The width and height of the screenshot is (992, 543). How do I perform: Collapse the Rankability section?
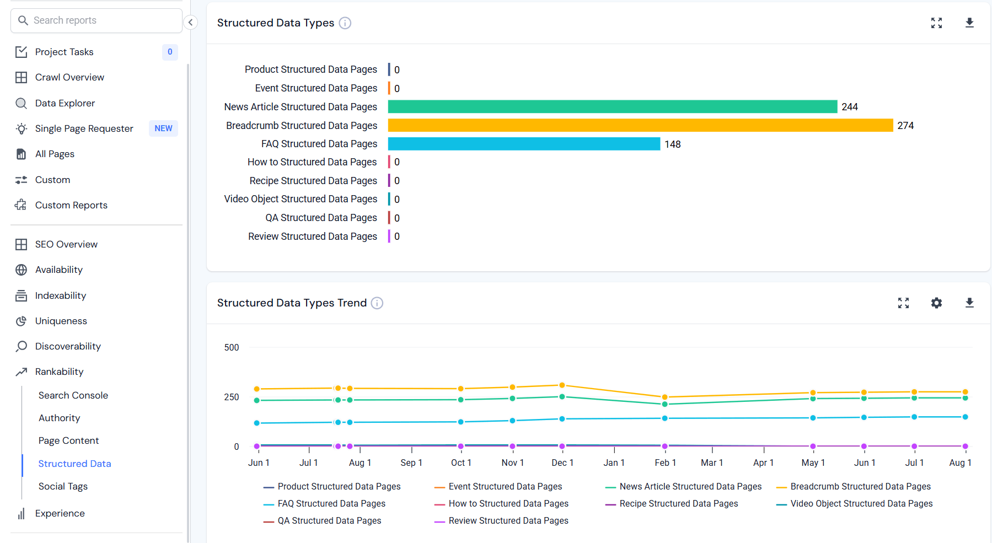point(59,372)
